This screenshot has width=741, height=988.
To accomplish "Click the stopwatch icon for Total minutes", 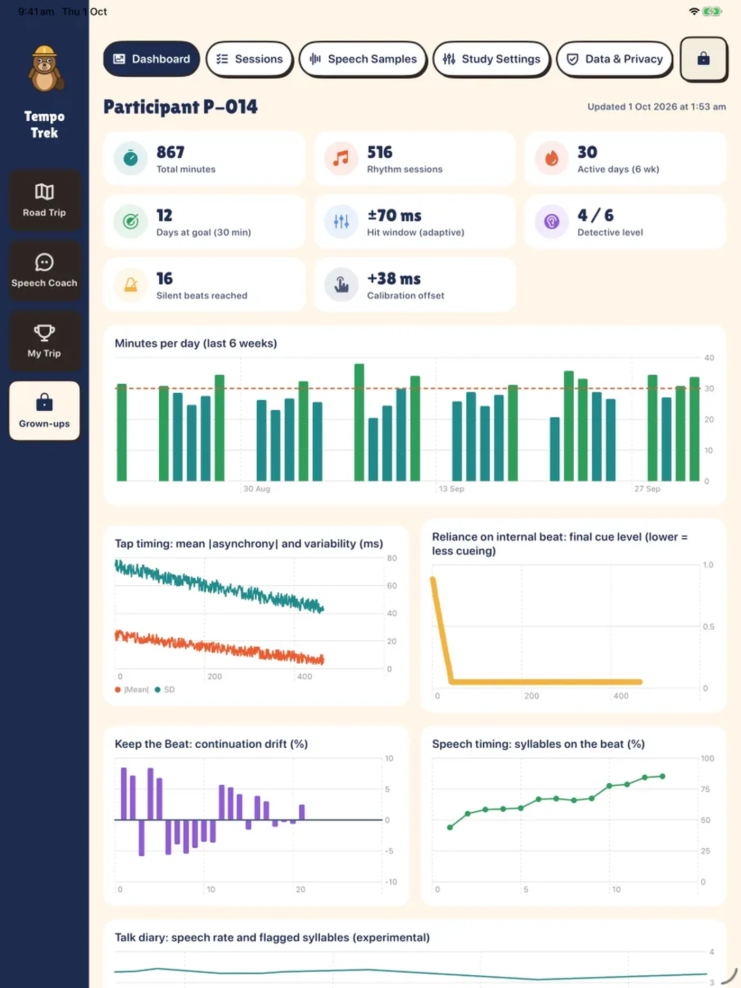I will pyautogui.click(x=131, y=158).
